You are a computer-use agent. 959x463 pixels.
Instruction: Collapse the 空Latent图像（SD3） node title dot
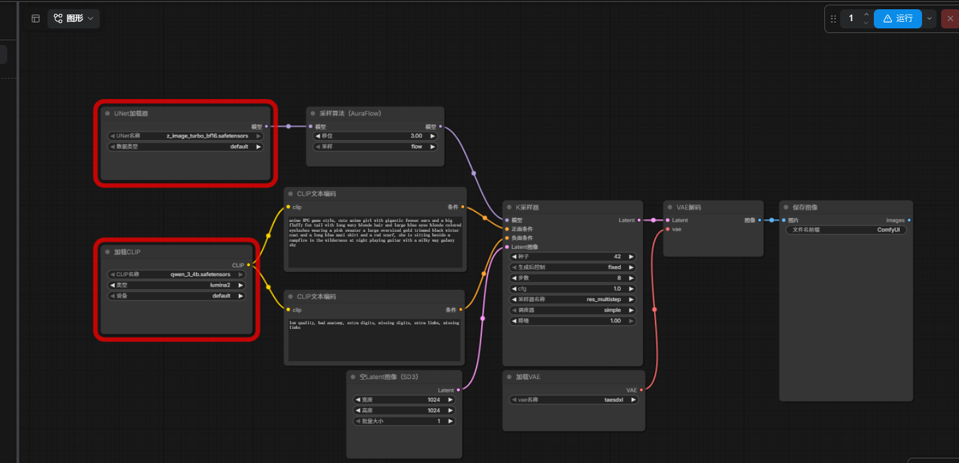353,377
